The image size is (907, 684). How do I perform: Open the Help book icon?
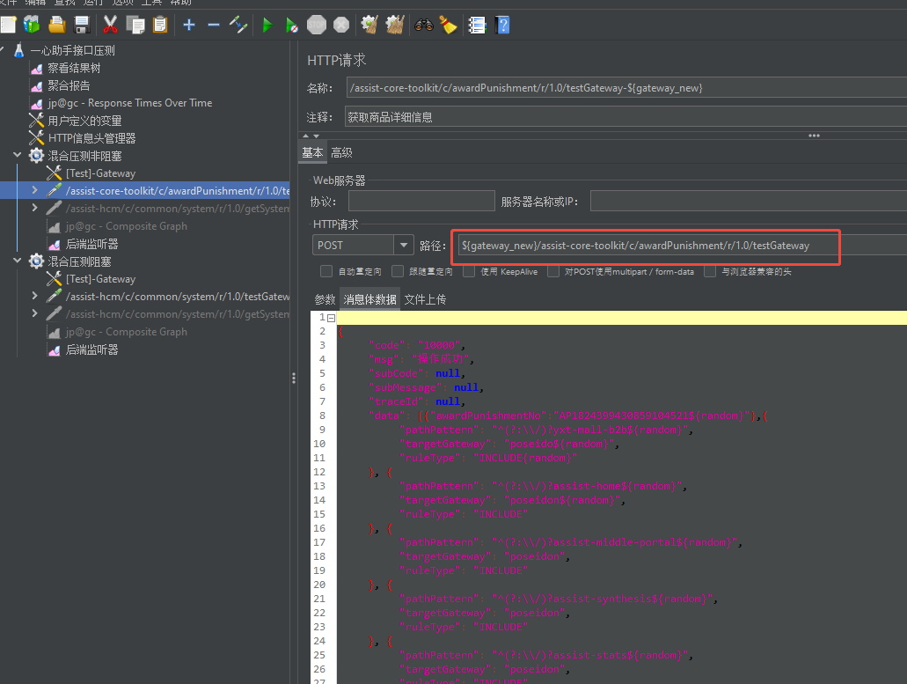coord(502,25)
